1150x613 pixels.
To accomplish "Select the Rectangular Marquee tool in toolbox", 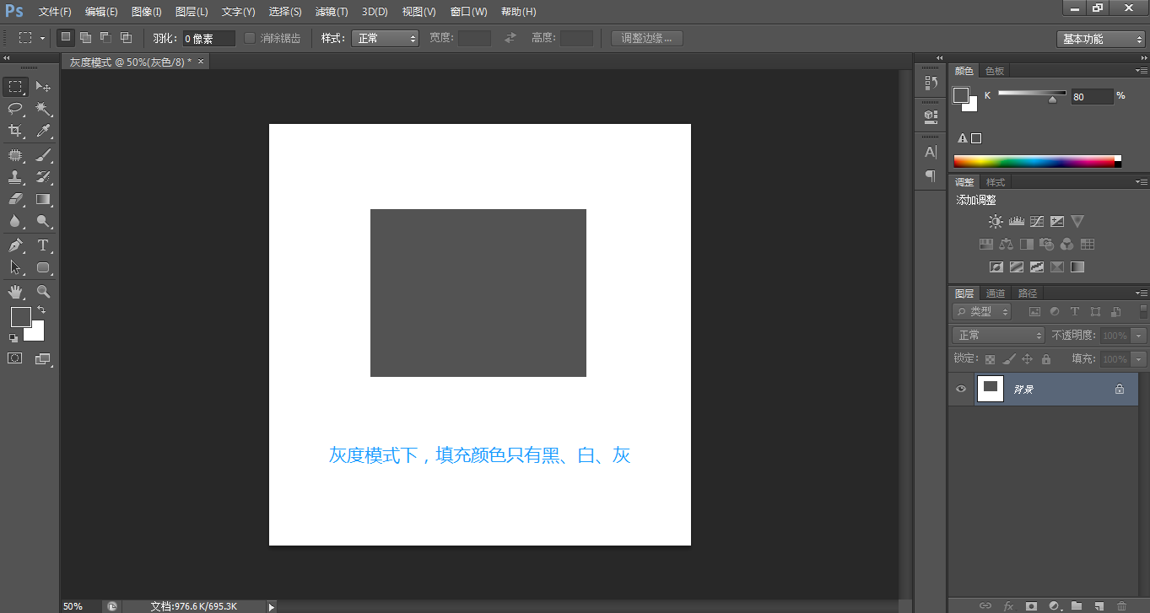I will tap(15, 87).
